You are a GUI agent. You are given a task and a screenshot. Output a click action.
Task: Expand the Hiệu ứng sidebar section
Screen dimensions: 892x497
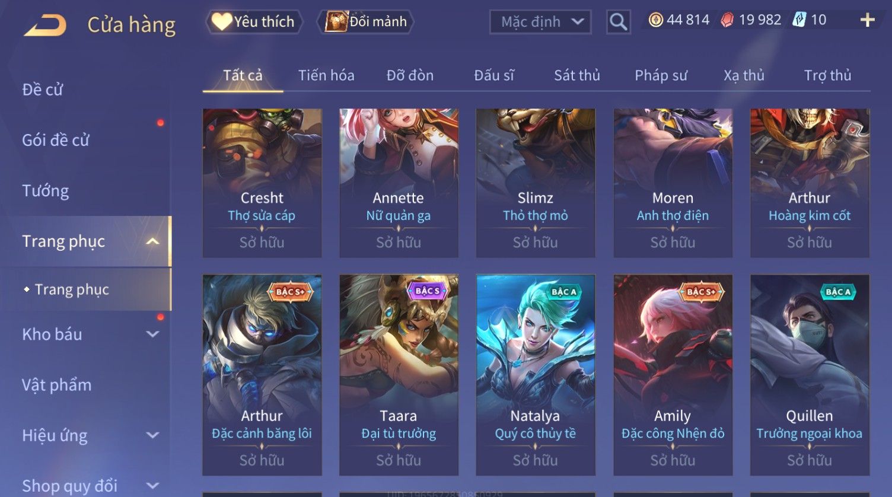pyautogui.click(x=152, y=435)
